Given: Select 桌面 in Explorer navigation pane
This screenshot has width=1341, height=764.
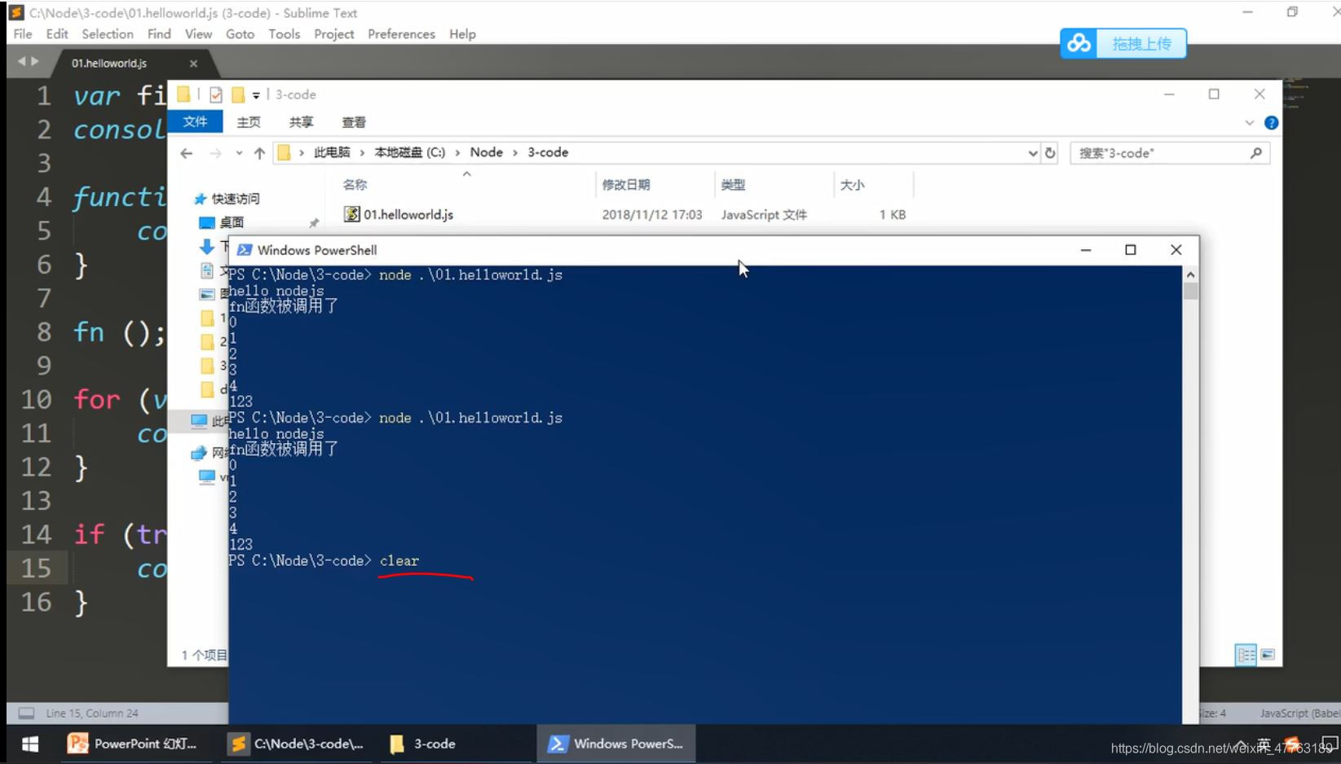Looking at the screenshot, I should tap(232, 222).
